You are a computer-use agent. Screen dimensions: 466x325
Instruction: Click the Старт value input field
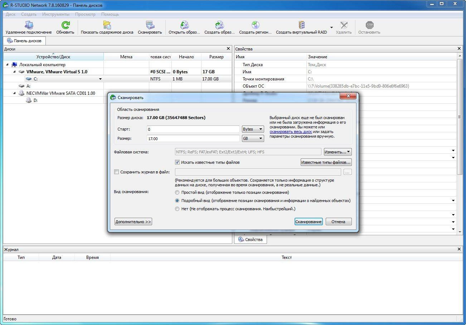pos(193,129)
